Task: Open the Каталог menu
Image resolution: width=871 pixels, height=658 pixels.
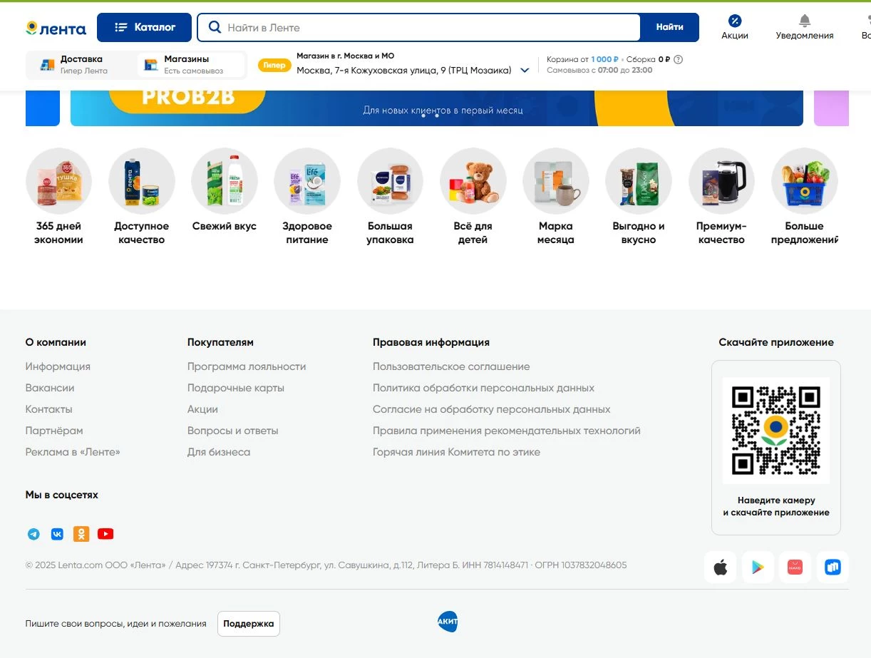Action: pos(145,27)
